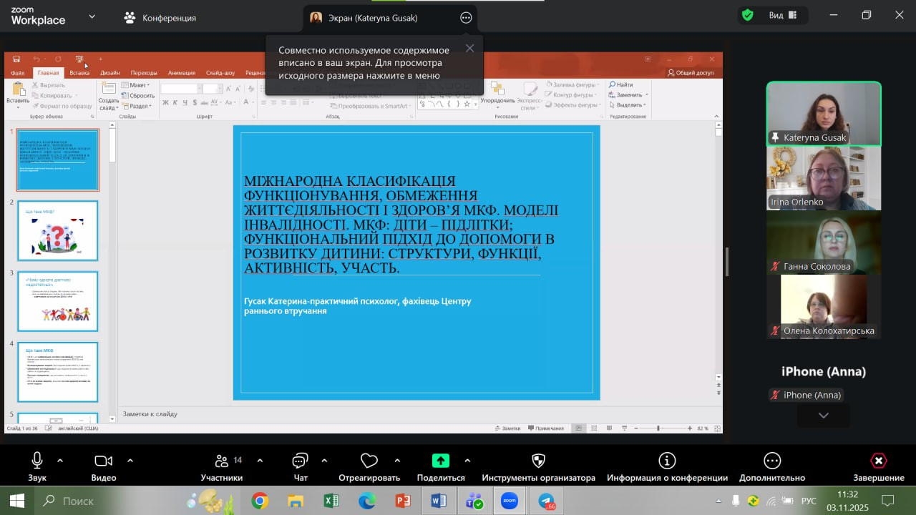Open the Участники participants panel
The image size is (916, 515).
coord(222,461)
